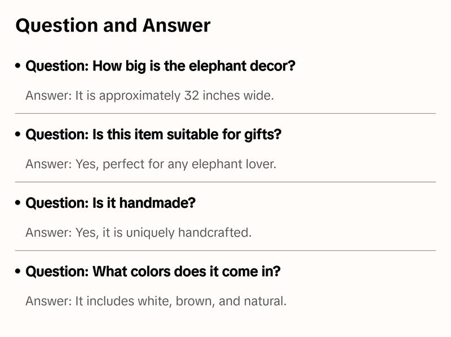Click the word 'natural' in the last answer
Image resolution: width=451 pixels, height=337 pixels.
tap(265, 301)
